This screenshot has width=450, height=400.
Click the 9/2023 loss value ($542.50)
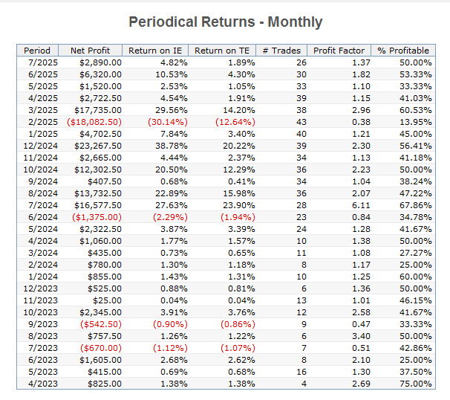click(101, 324)
